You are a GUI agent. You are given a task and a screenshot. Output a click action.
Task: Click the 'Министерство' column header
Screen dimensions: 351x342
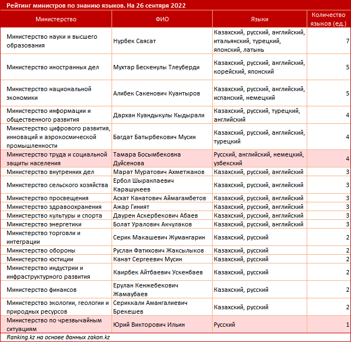pos(56,19)
